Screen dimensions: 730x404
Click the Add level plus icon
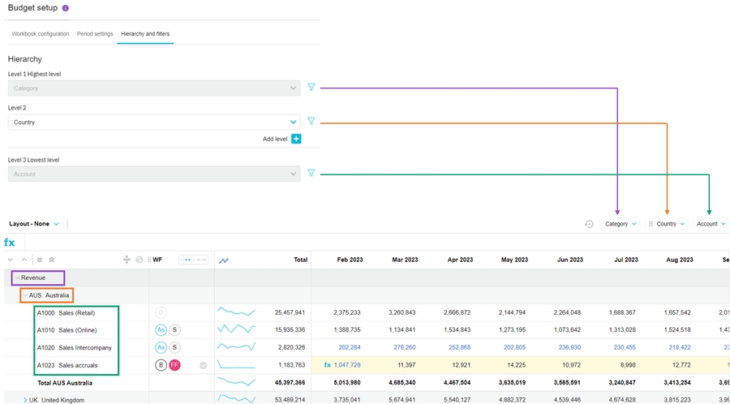pyautogui.click(x=296, y=139)
